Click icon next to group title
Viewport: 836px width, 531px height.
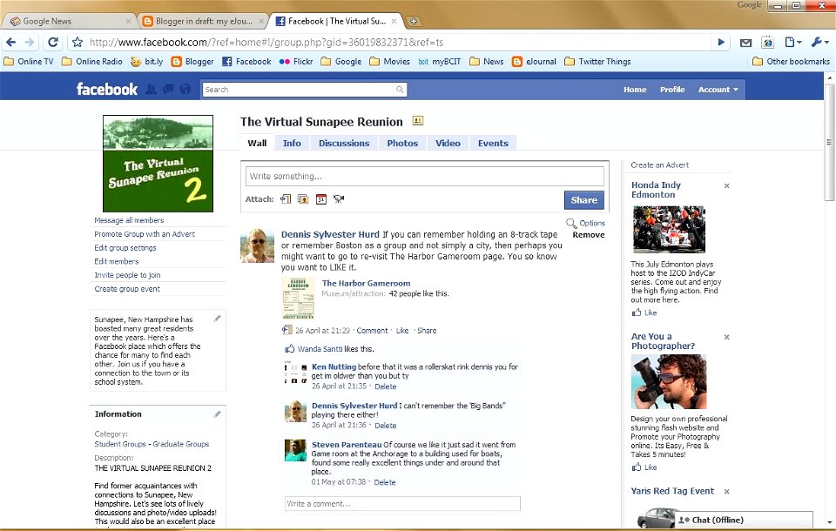point(417,121)
